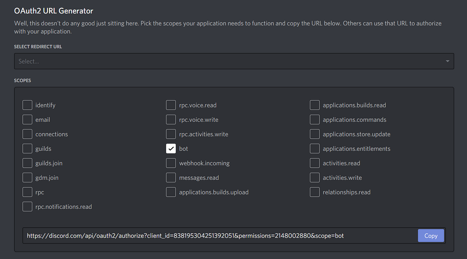Check applications.builds.read scope
Image resolution: width=467 pixels, height=259 pixels.
(x=315, y=105)
